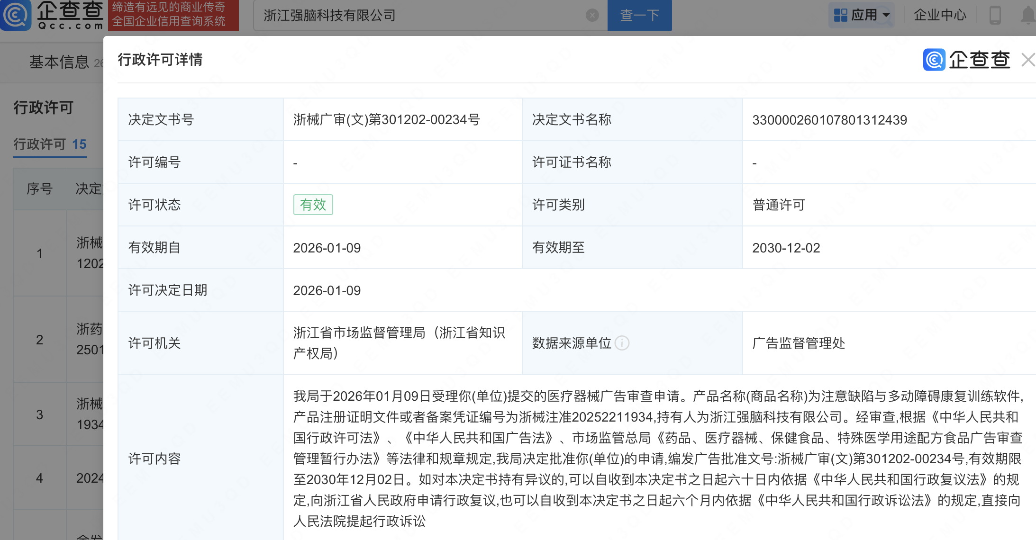
Task: Click the green 有效 status badge
Action: [313, 205]
